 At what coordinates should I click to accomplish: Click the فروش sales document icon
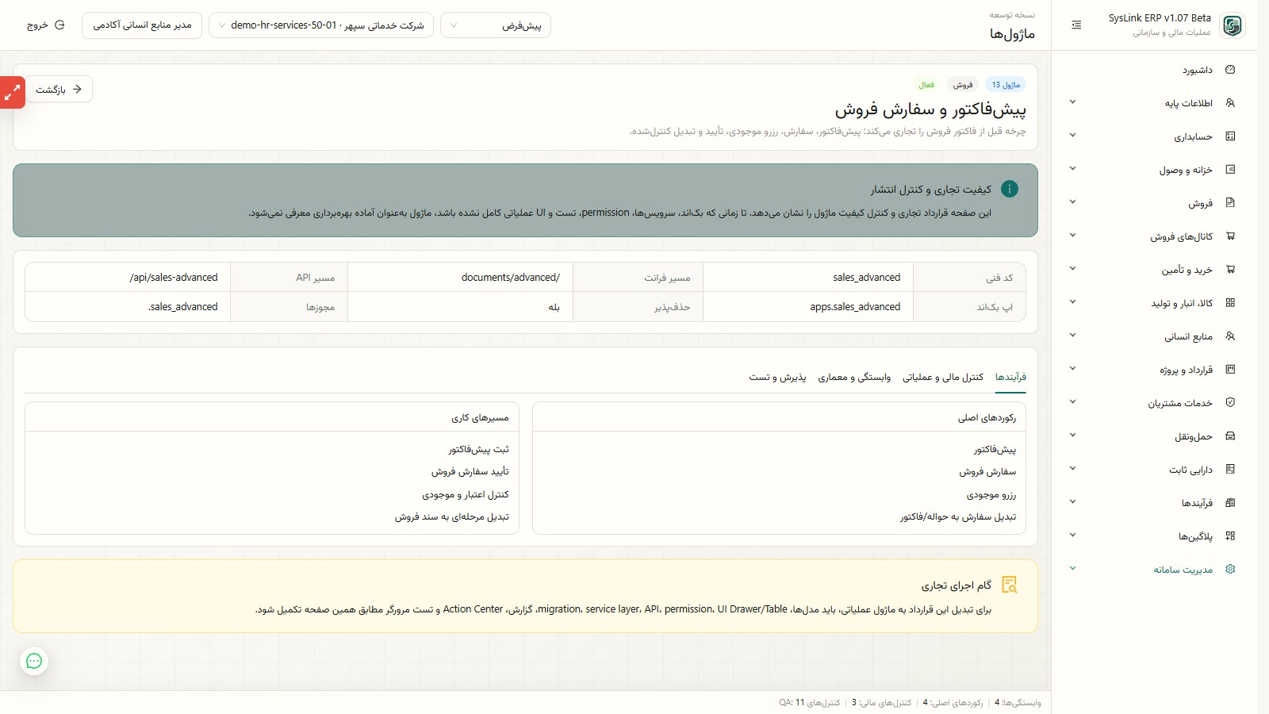coord(1230,203)
